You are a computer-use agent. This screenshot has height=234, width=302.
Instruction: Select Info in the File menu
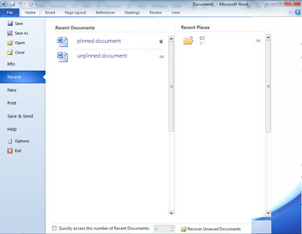point(11,64)
